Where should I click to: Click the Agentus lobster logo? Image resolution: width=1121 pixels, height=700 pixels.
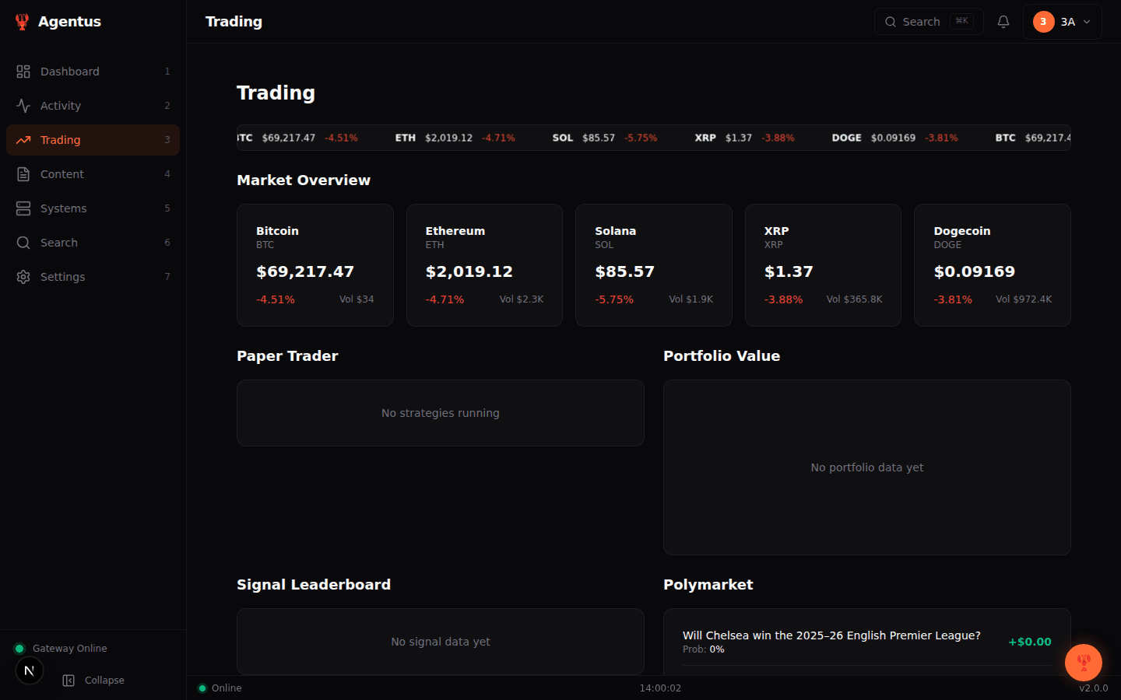pyautogui.click(x=22, y=21)
